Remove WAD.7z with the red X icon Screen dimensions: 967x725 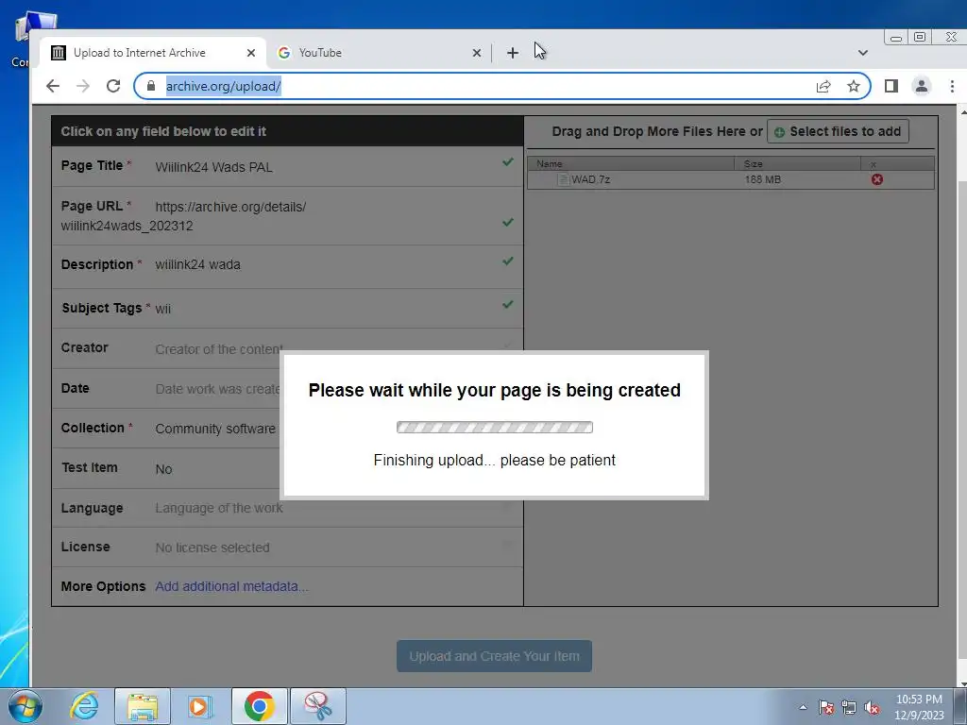(x=877, y=179)
